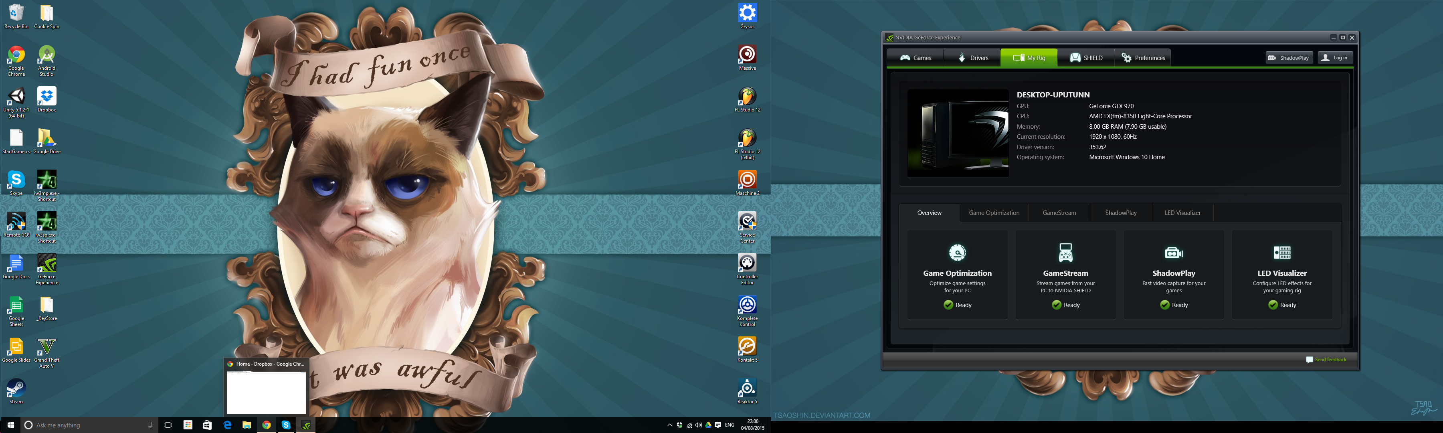Image resolution: width=1443 pixels, height=433 pixels.
Task: Open the Maschine 2 desktop icon
Action: click(747, 182)
